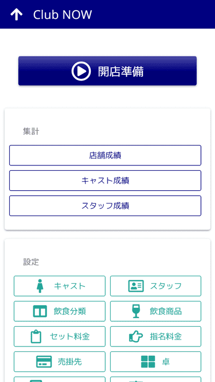Open the 売掛先 settings label

coord(70,362)
